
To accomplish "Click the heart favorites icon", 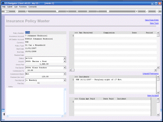I will (57, 11).
